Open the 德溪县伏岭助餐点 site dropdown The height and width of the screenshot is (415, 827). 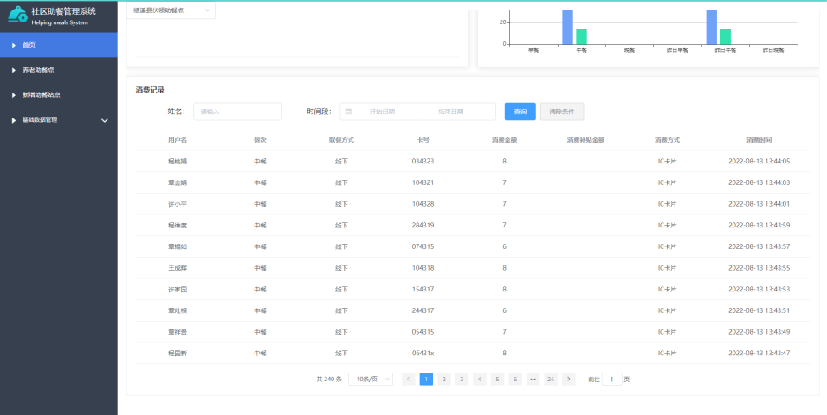171,10
